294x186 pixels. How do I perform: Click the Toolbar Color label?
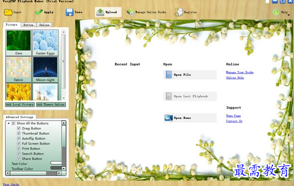22,169
